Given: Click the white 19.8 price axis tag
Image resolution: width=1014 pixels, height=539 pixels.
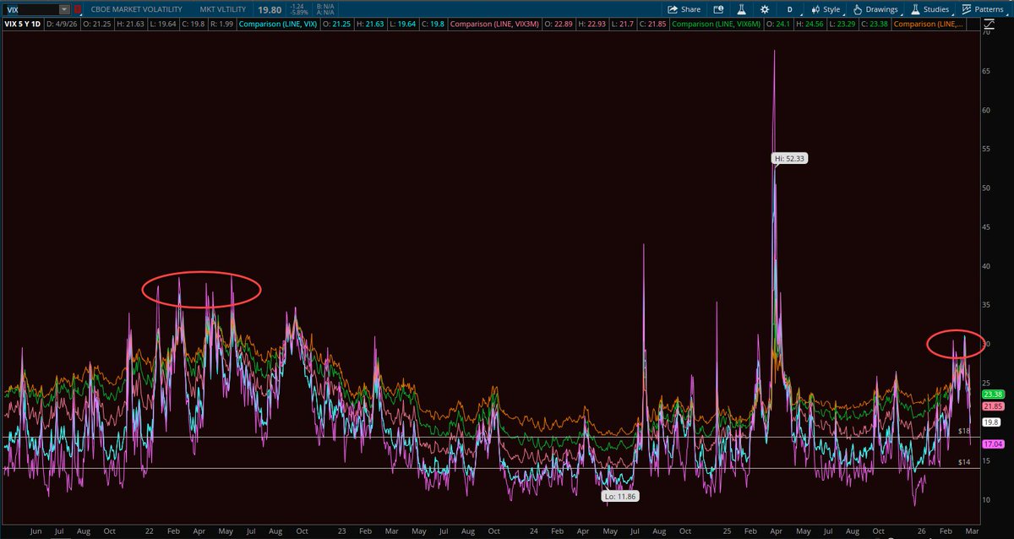Looking at the screenshot, I should pyautogui.click(x=991, y=422).
